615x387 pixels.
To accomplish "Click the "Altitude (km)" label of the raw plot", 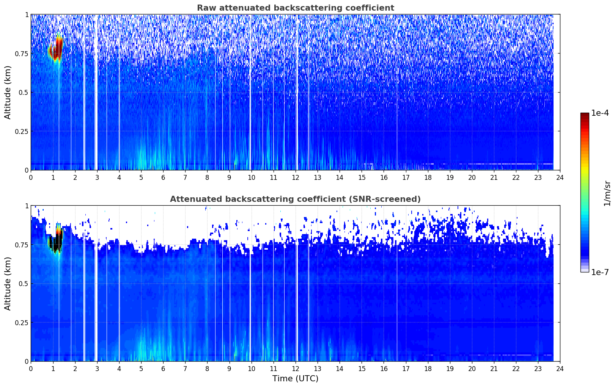I will (x=8, y=92).
